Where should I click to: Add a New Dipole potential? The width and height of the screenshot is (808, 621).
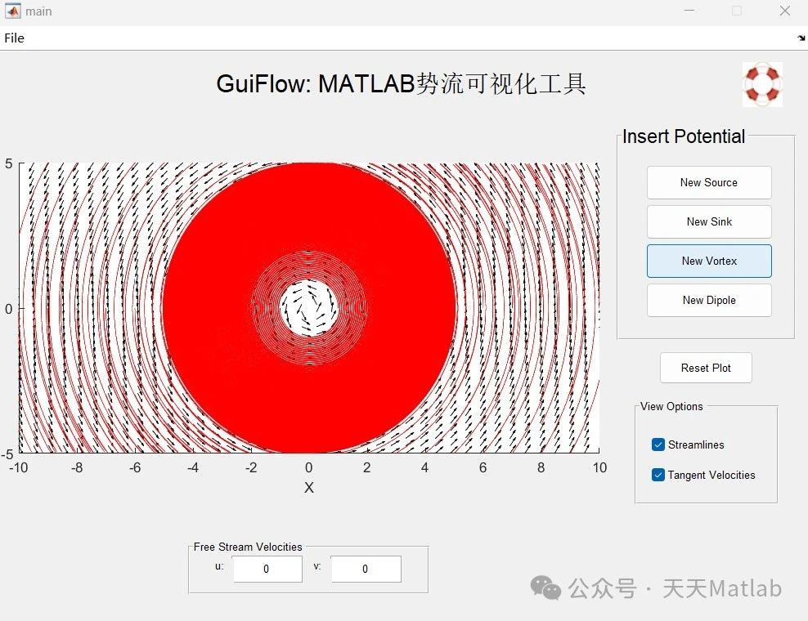coord(709,300)
